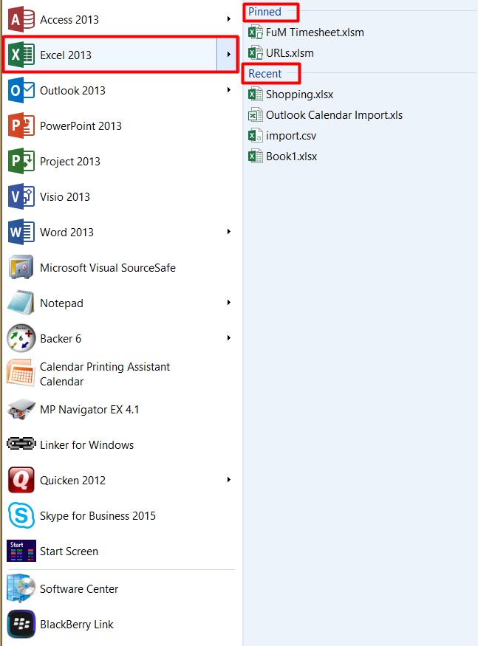Click Skype for Business 2015 label
The image size is (478, 646).
[x=98, y=516]
